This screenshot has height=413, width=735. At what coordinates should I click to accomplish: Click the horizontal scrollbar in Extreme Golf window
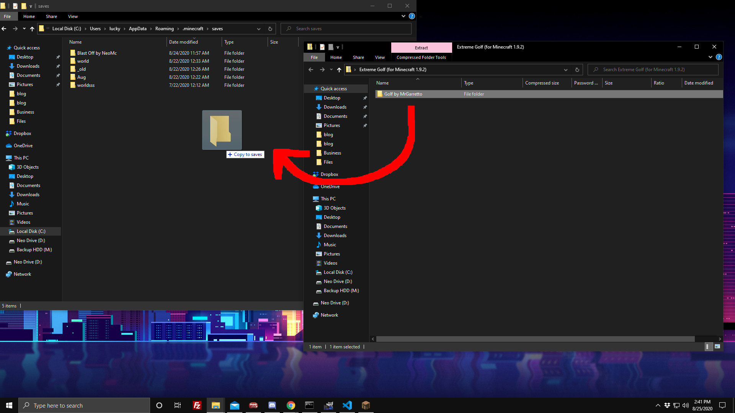(x=535, y=339)
